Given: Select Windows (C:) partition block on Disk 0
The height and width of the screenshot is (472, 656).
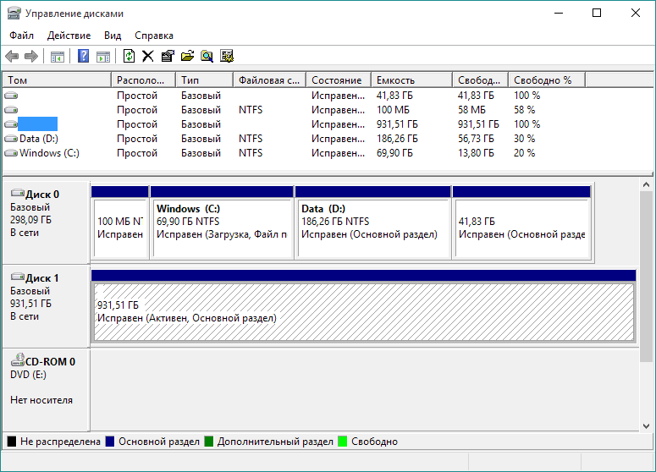Looking at the screenshot, I should (x=222, y=222).
